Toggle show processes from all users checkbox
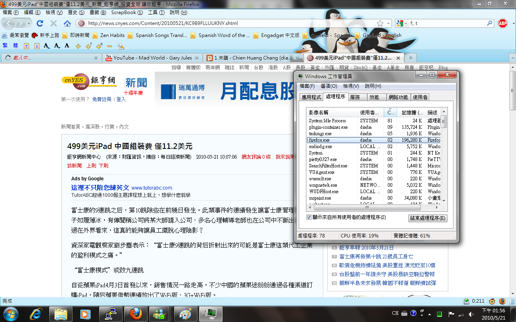 coord(309,217)
